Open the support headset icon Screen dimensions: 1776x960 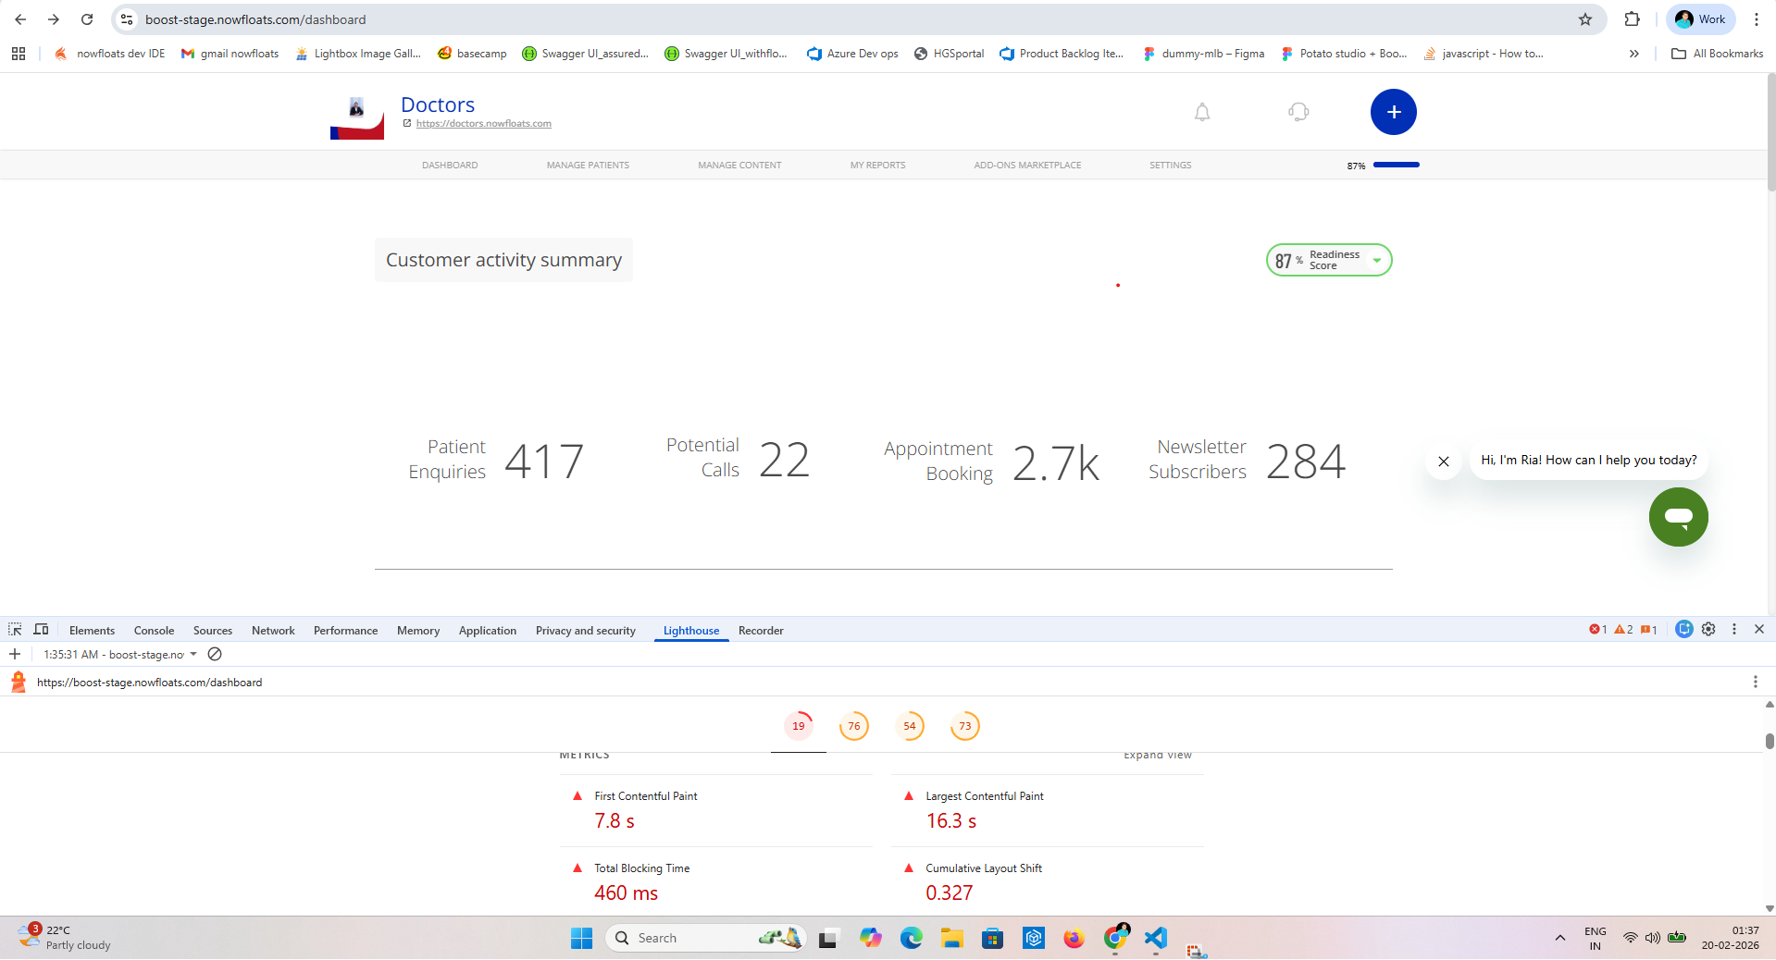pyautogui.click(x=1298, y=113)
